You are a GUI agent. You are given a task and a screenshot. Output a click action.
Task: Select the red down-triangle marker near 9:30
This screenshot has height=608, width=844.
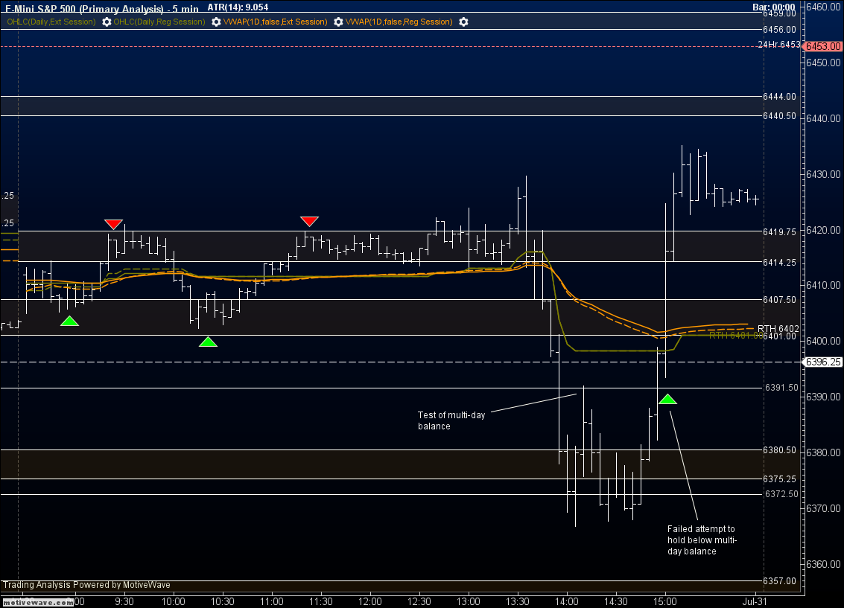pyautogui.click(x=113, y=224)
